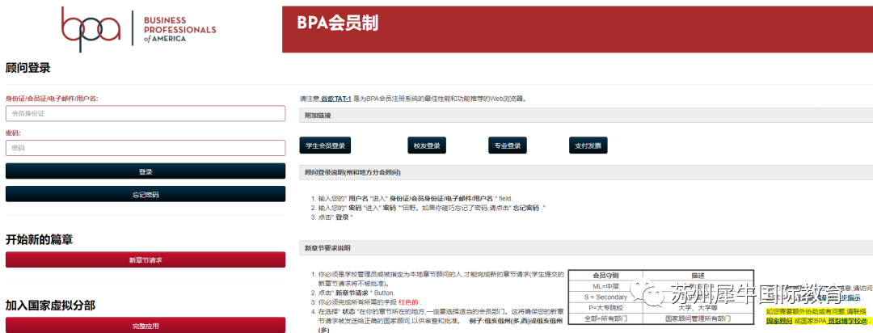Screen dimensions: 873x333
Task: Click the BPA会员制 banner title
Action: pos(337,23)
